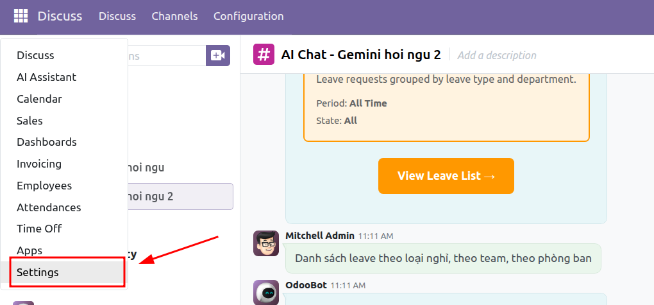The height and width of the screenshot is (305, 654).
Task: Select the highlighted 'hoi ngu 2' channel
Action: (180, 196)
